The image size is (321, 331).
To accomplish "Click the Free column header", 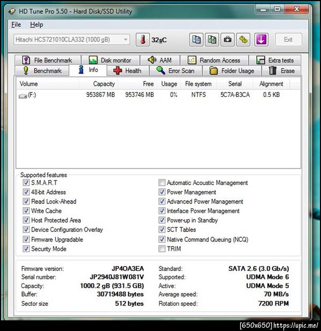I will (137, 84).
